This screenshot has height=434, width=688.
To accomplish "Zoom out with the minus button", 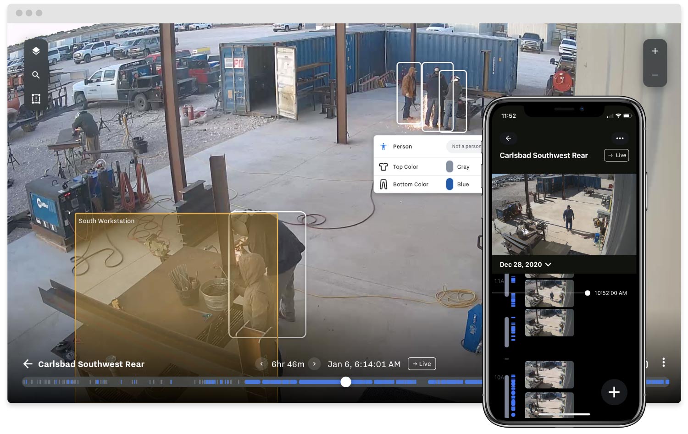I will 655,75.
